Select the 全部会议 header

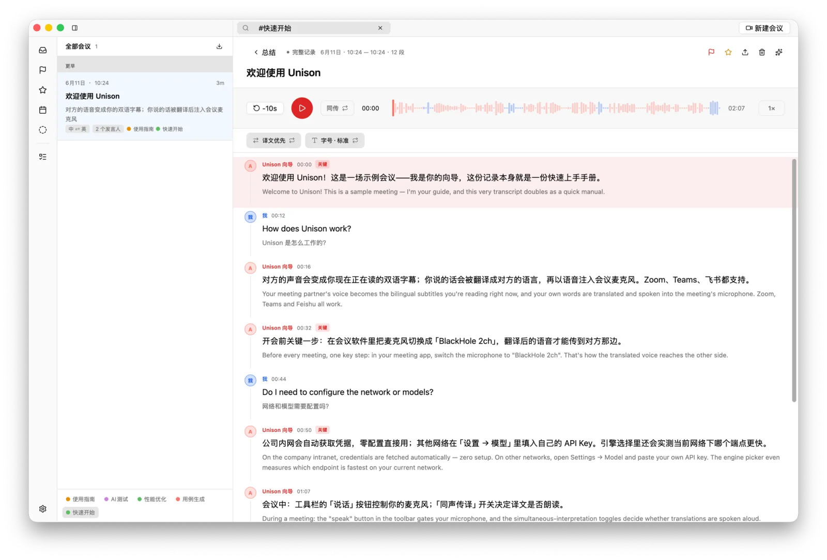click(x=78, y=46)
